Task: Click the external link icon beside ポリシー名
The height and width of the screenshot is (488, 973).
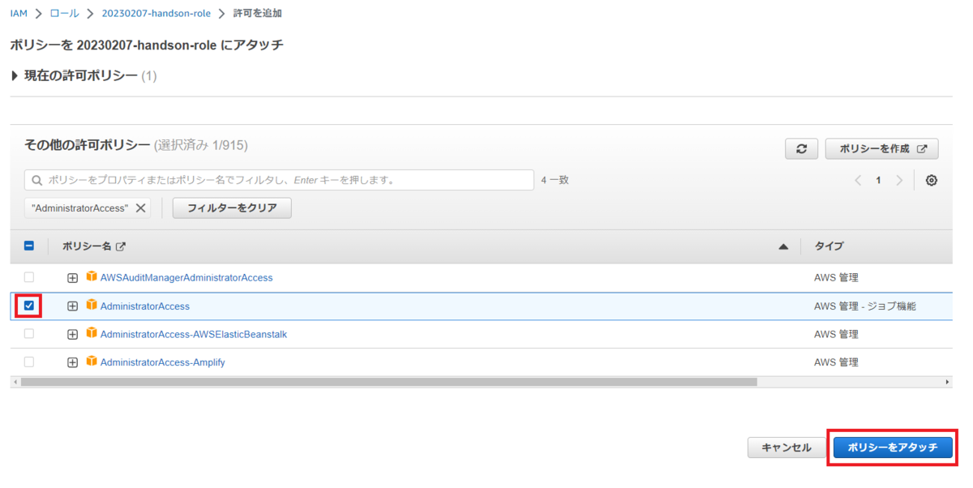Action: (121, 246)
